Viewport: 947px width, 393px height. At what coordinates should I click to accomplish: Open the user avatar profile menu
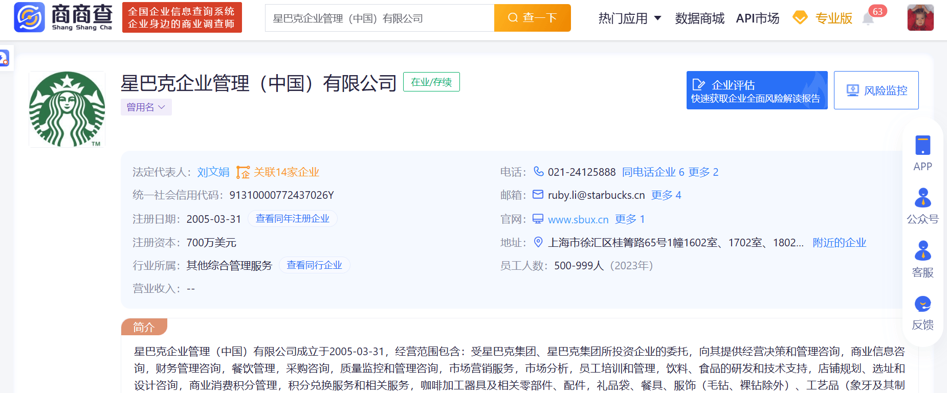point(920,17)
